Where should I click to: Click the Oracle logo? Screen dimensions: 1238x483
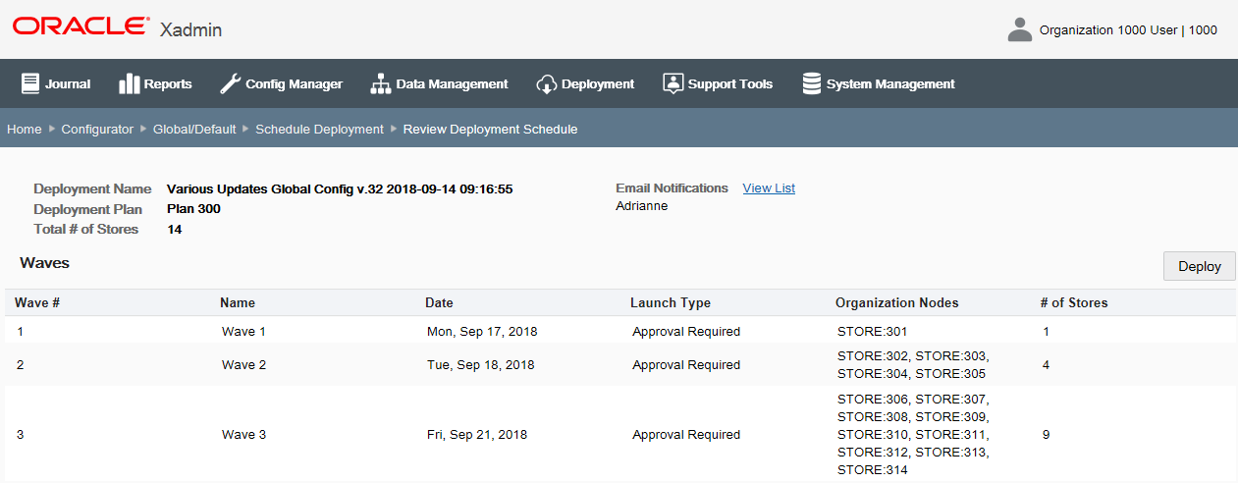81,27
